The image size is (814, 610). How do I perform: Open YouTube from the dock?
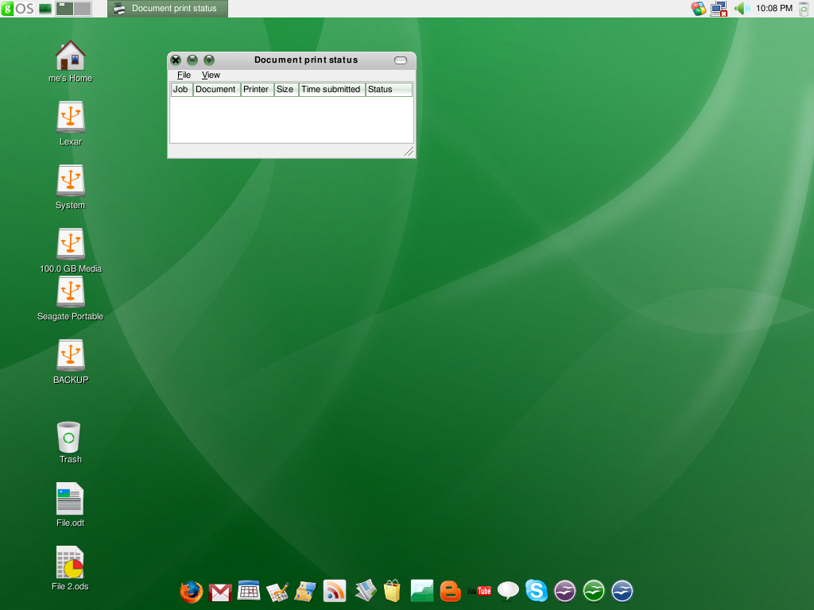pyautogui.click(x=479, y=591)
